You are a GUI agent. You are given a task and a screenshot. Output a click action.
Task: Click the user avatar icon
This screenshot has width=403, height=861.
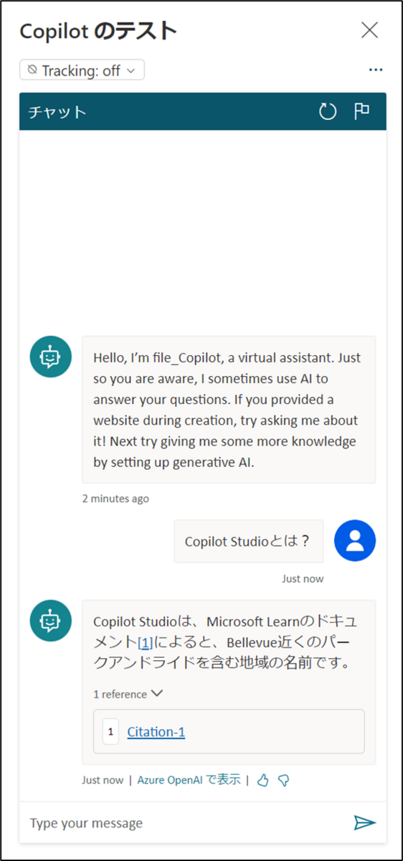tap(355, 540)
